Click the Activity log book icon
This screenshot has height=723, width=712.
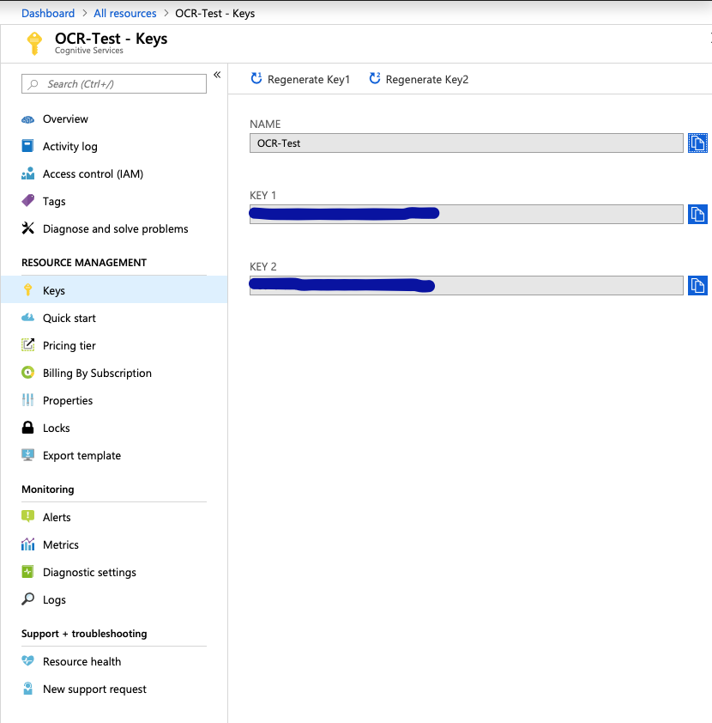[27, 146]
